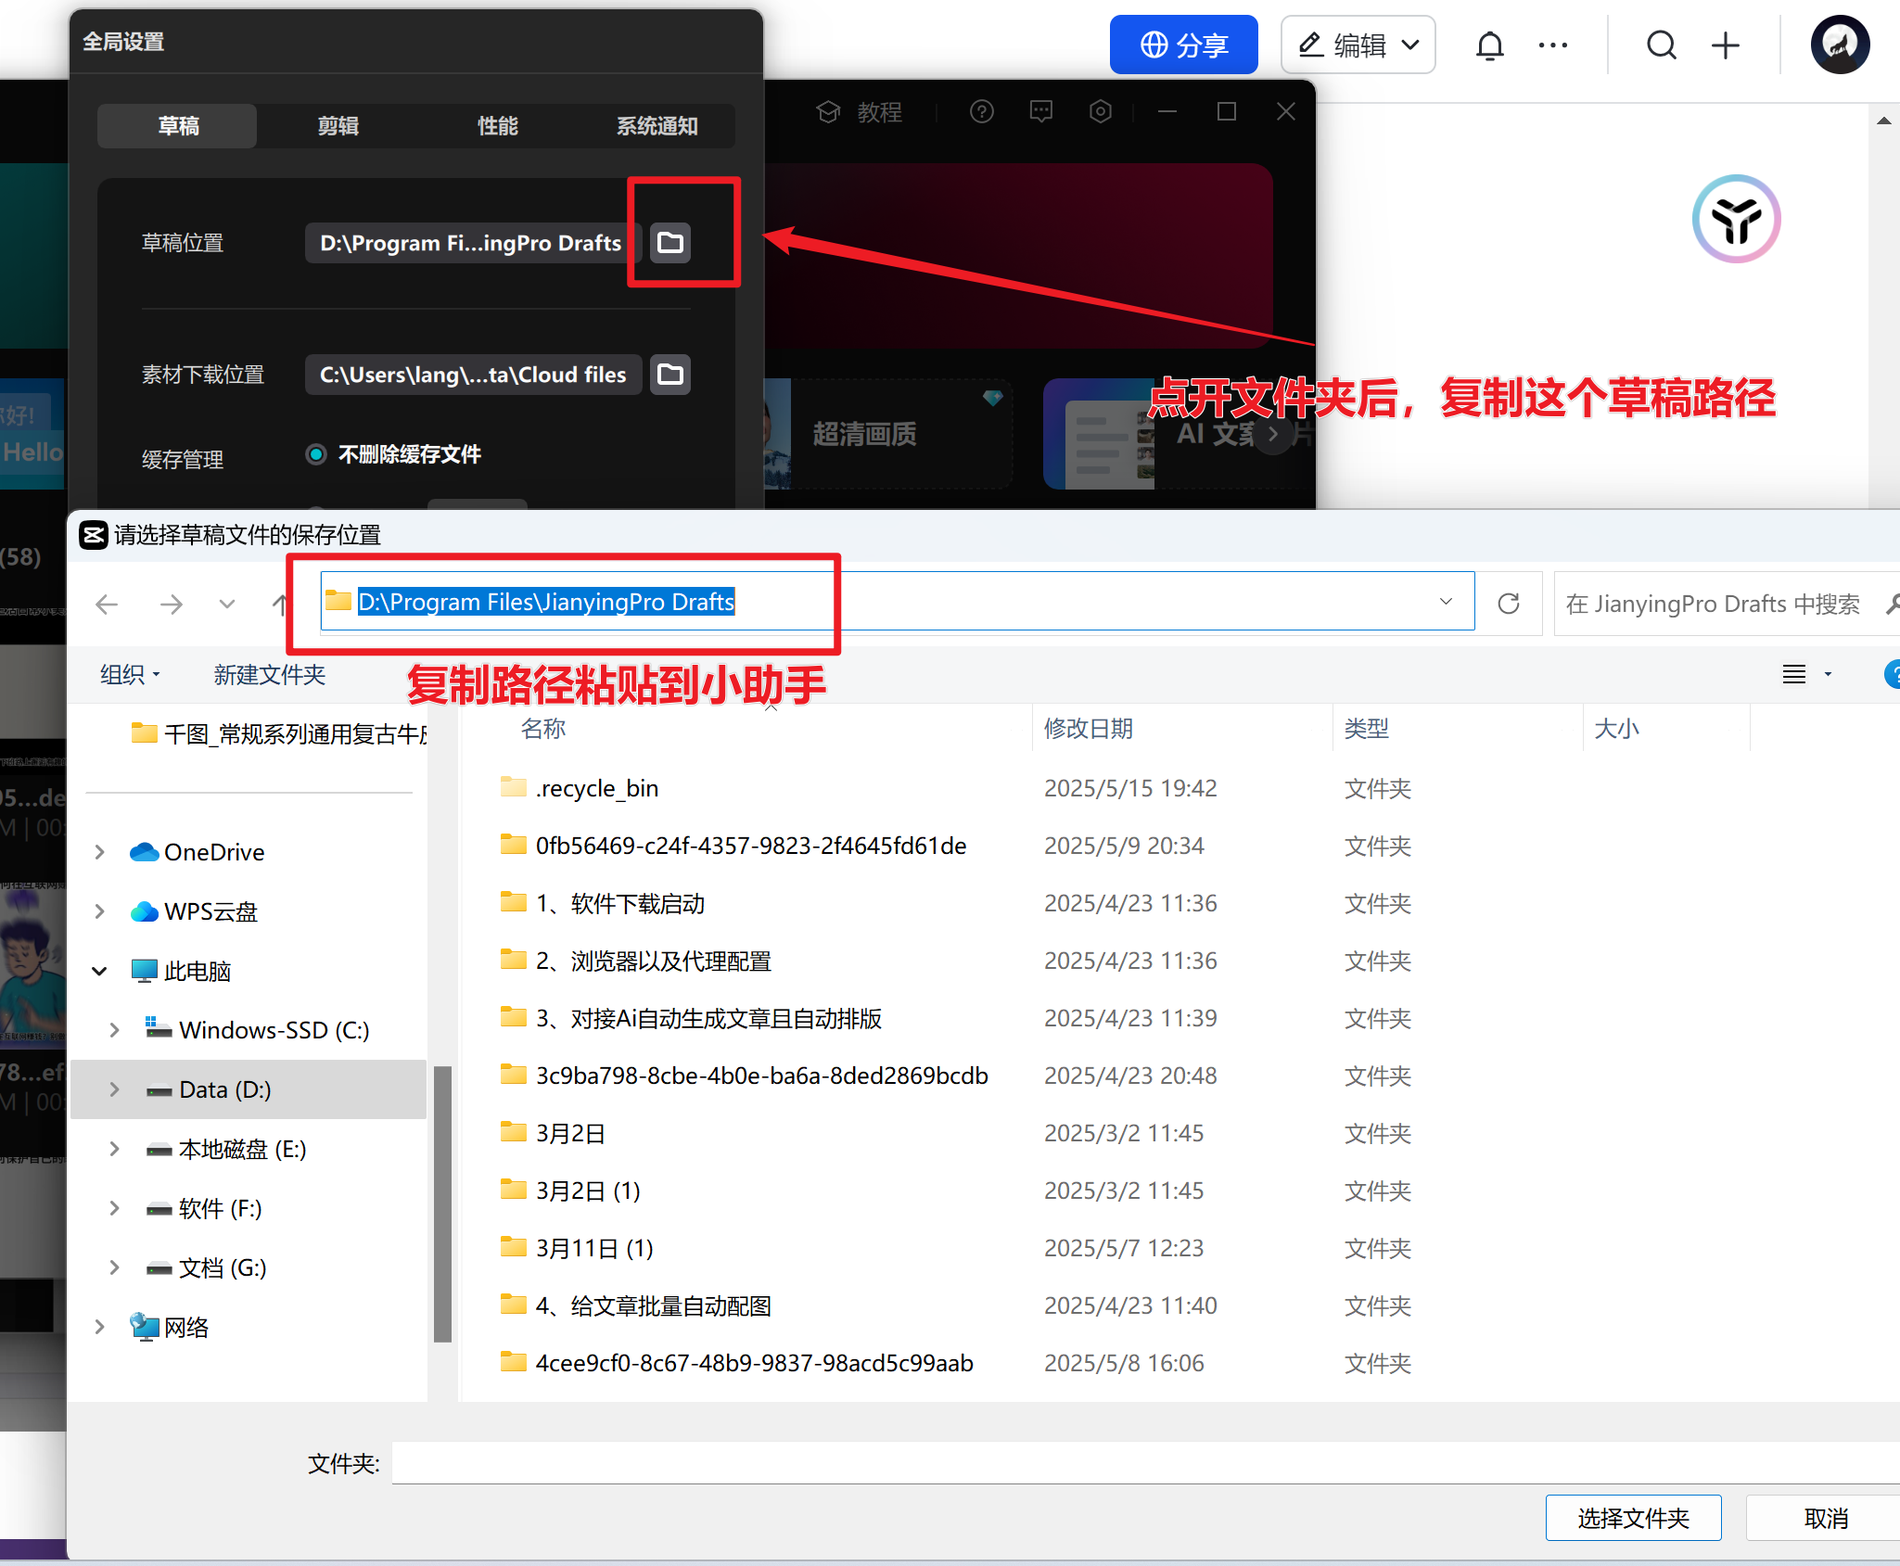
Task: Open draft location folder browse icon
Action: (x=669, y=243)
